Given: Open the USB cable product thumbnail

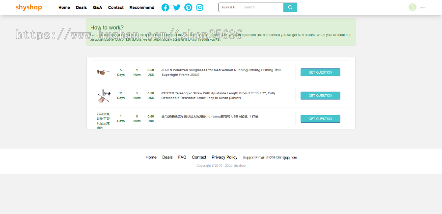Looking at the screenshot, I should point(104,121).
